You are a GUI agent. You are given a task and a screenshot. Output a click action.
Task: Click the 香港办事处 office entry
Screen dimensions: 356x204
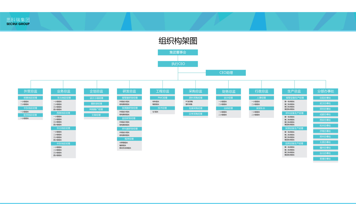tap(325, 159)
